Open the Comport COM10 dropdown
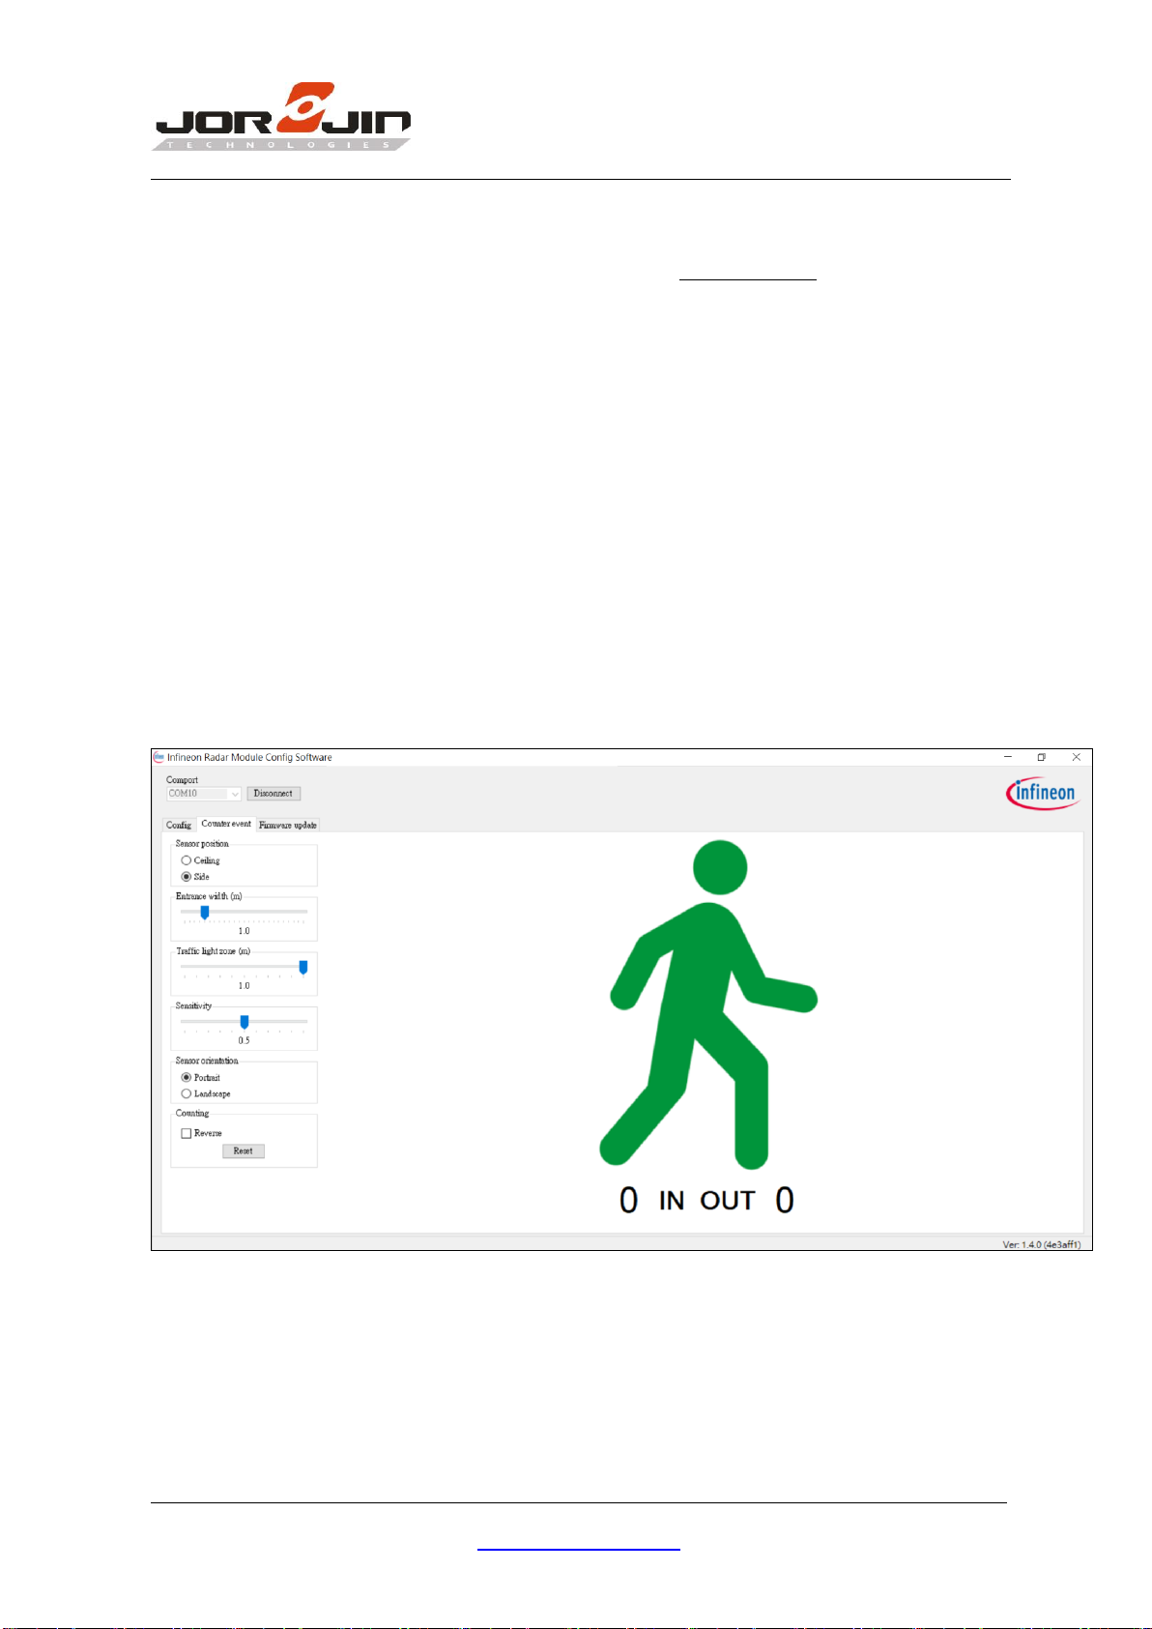The width and height of the screenshot is (1152, 1629). click(203, 794)
